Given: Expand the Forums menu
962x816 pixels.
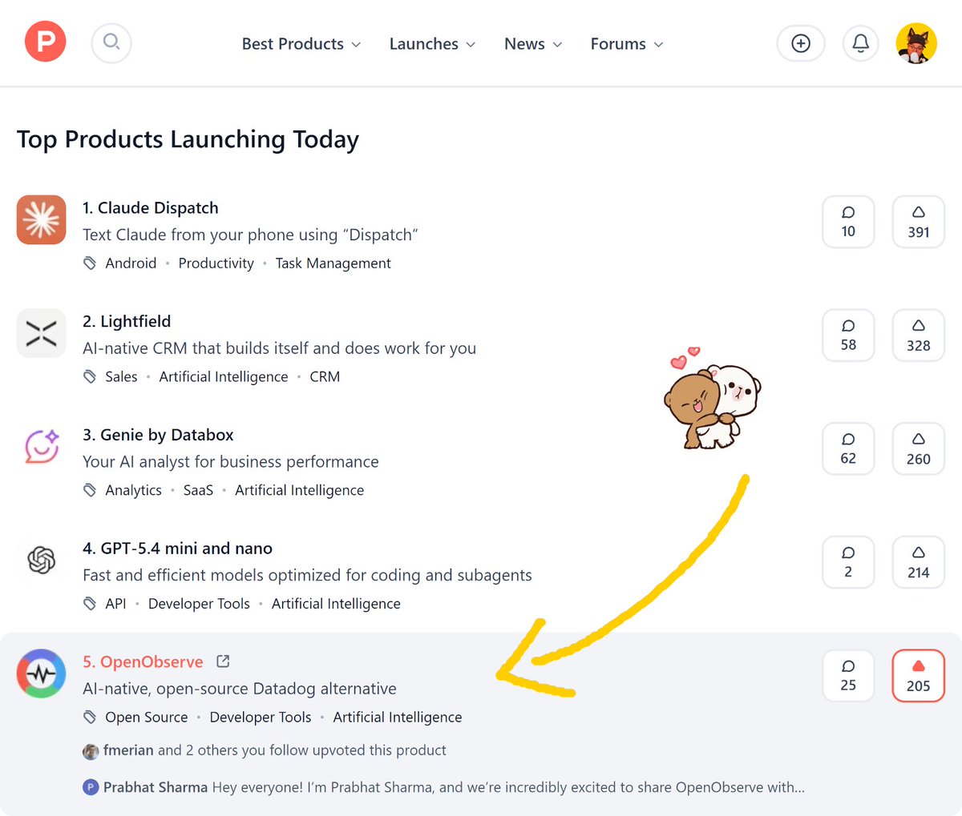Looking at the screenshot, I should coord(627,44).
